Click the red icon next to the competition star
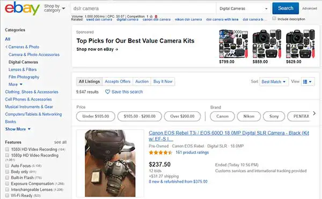Screen dimensions: 322x199 click(x=156, y=17)
